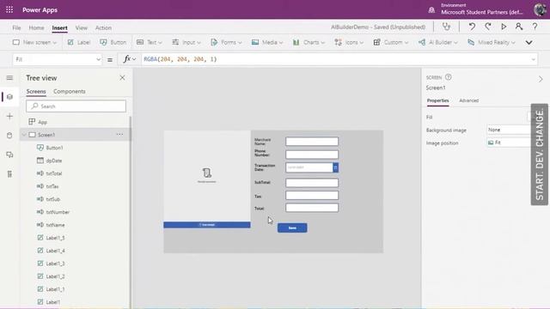The height and width of the screenshot is (309, 550).
Task: Open the Media dropdown in ribbon
Action: point(267,42)
